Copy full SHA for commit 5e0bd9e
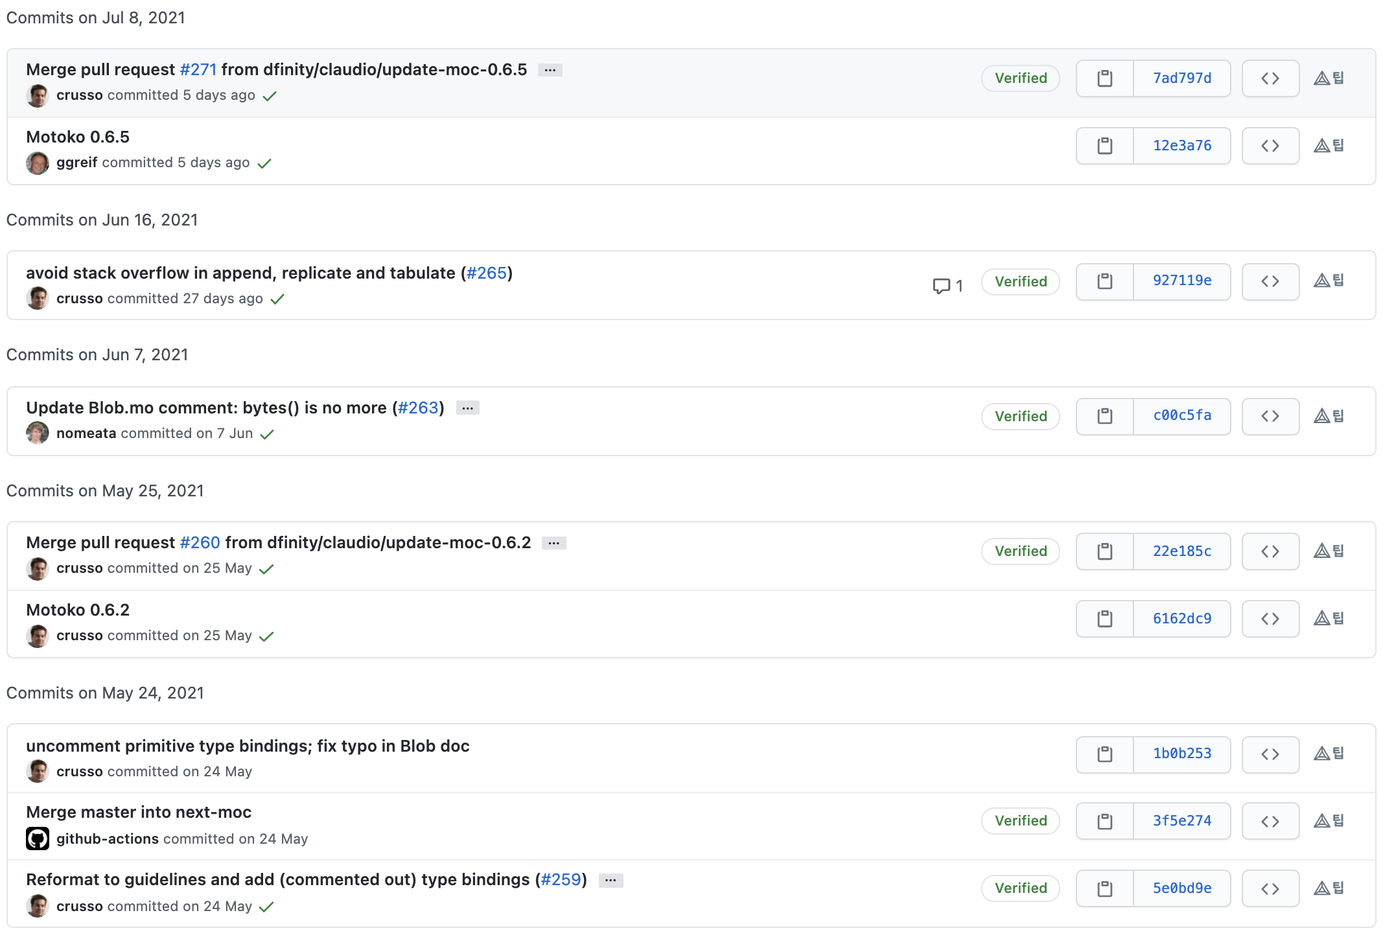 [1104, 888]
